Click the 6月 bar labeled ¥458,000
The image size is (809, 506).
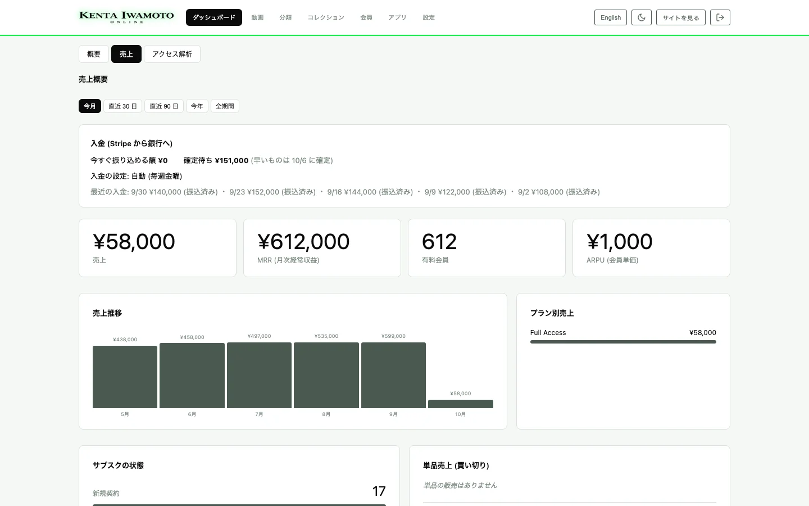tap(192, 376)
